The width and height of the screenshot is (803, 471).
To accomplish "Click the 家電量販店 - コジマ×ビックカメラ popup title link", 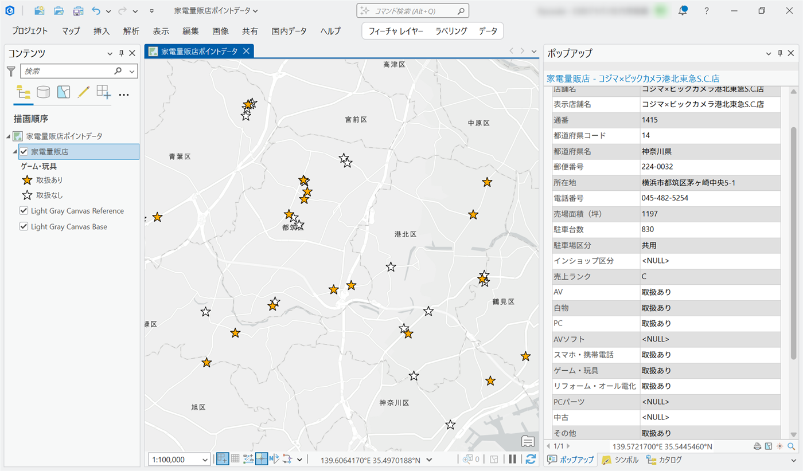I will point(633,78).
